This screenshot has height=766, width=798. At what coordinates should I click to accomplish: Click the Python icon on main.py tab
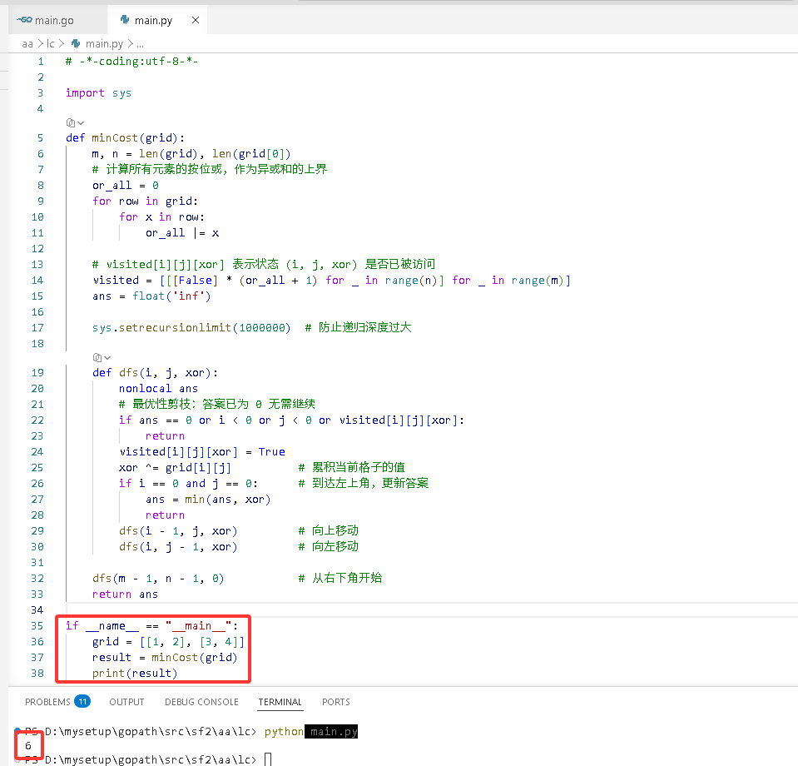pyautogui.click(x=125, y=20)
